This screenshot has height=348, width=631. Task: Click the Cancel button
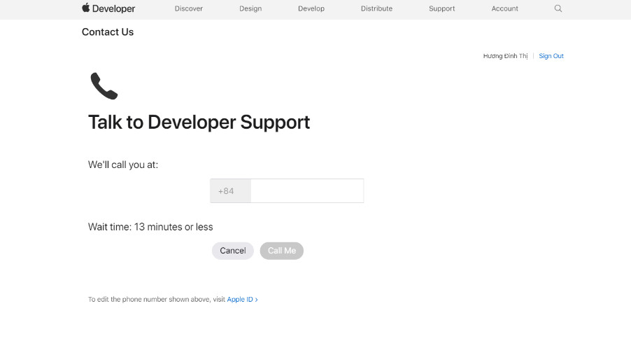point(232,251)
